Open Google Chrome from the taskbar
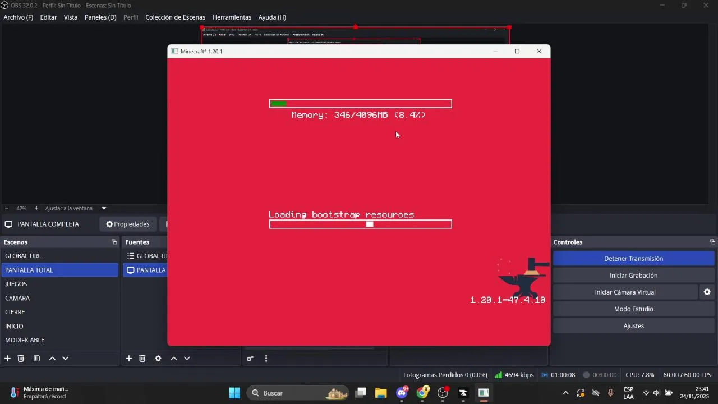Screen dimensions: 718x404 (x=422, y=393)
